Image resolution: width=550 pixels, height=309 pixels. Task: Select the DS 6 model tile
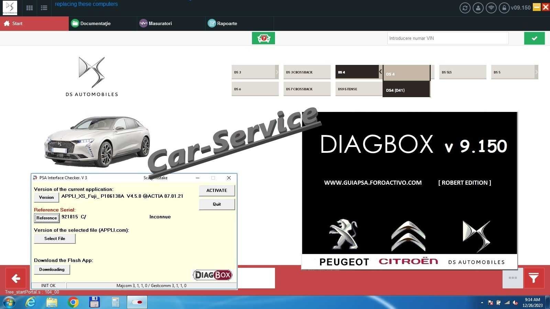pyautogui.click(x=255, y=89)
